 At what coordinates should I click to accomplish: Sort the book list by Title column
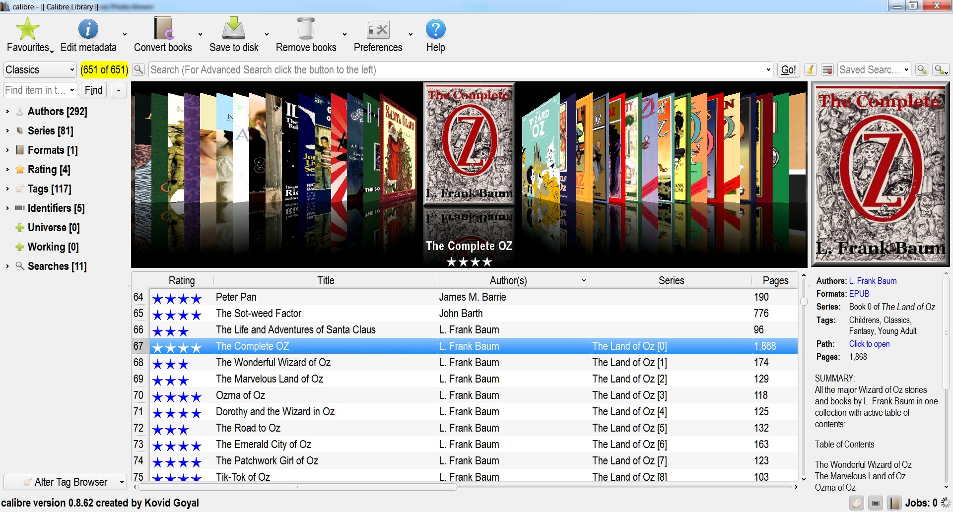pos(326,280)
